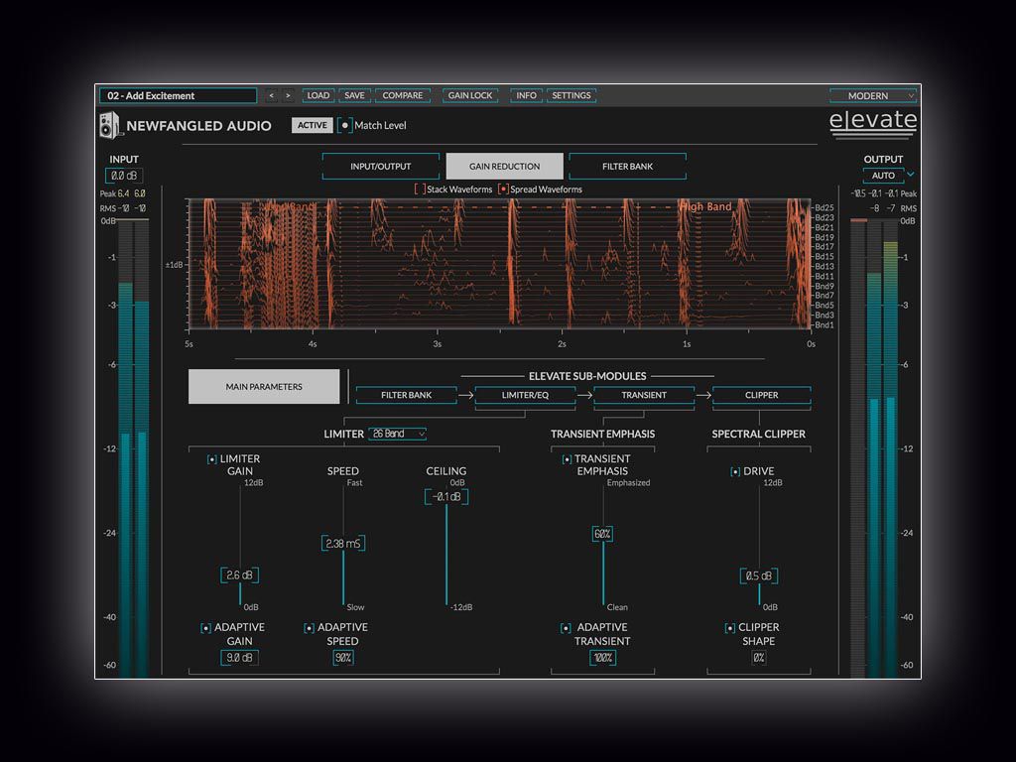Click the Adaptive Gain 9.0 dB value

pos(240,658)
